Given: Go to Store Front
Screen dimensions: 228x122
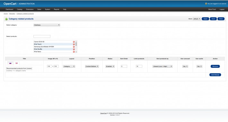Looking at the screenshot, I should (x=212, y=9).
